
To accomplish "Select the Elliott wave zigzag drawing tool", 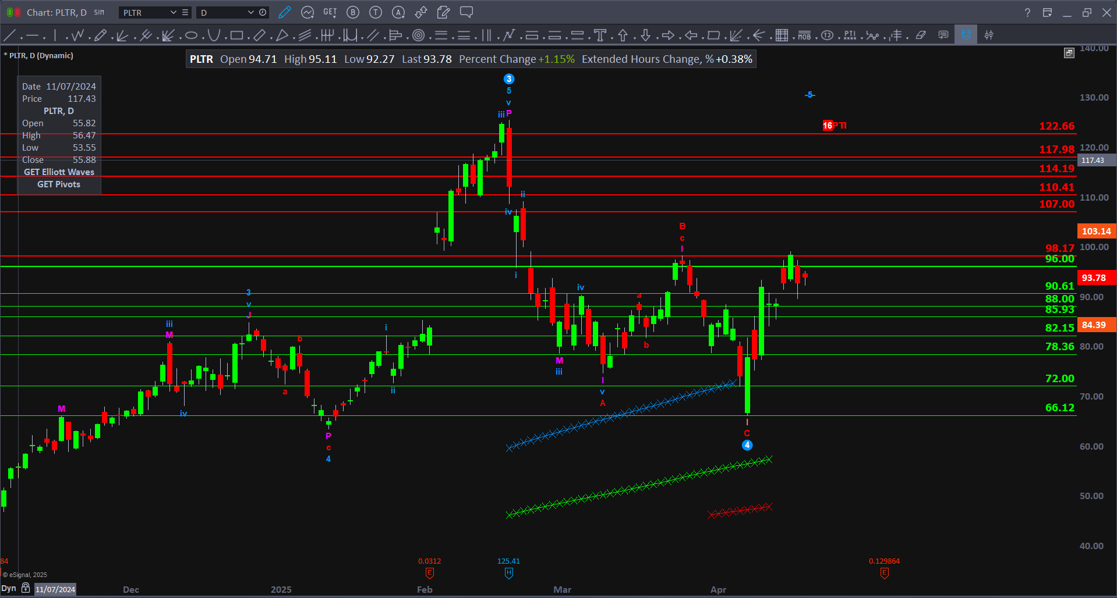I will coord(77,35).
